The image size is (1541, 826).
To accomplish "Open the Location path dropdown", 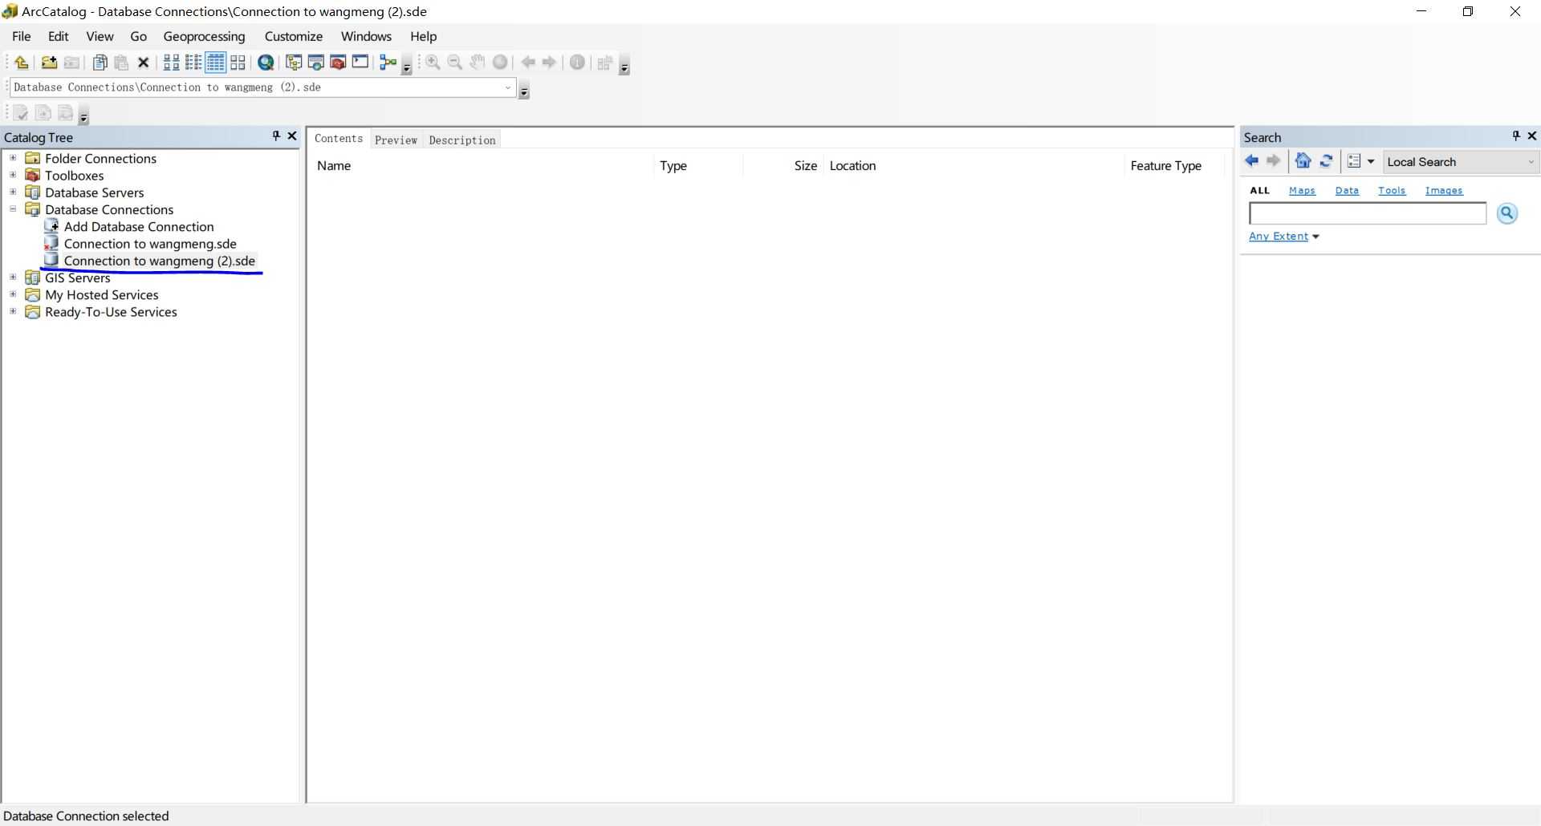I will [x=508, y=87].
